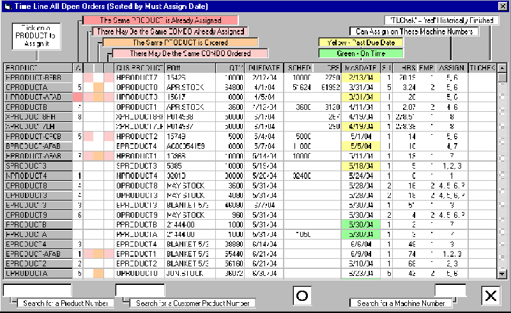Click the 'TLChek' Historically Finished label

[x=441, y=20]
